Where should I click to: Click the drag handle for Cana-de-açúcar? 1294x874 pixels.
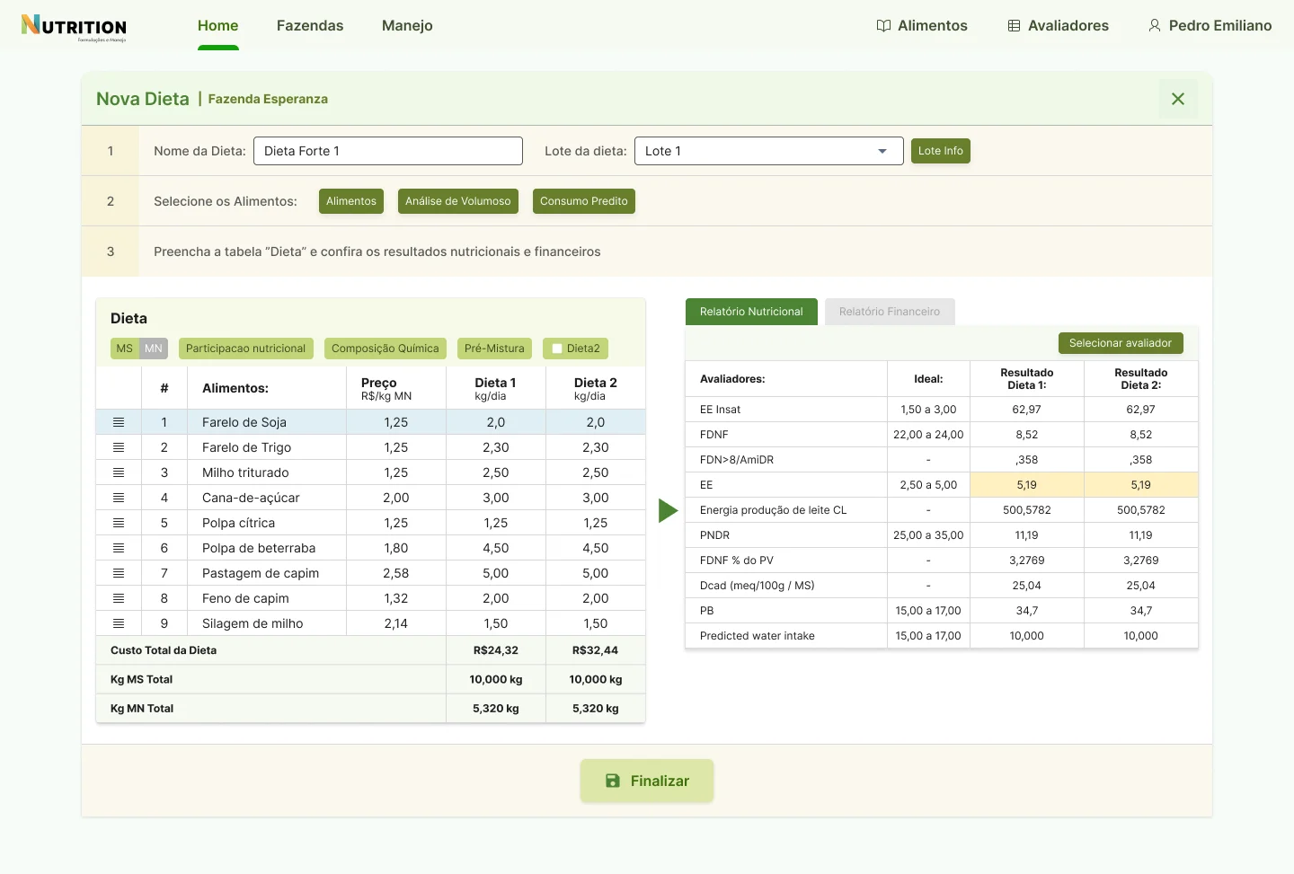pos(119,498)
